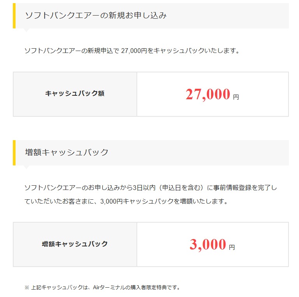Click the 3,000円キャッシュバックを増額 paragraph line
This screenshot has width=299, height=297.
point(126,201)
